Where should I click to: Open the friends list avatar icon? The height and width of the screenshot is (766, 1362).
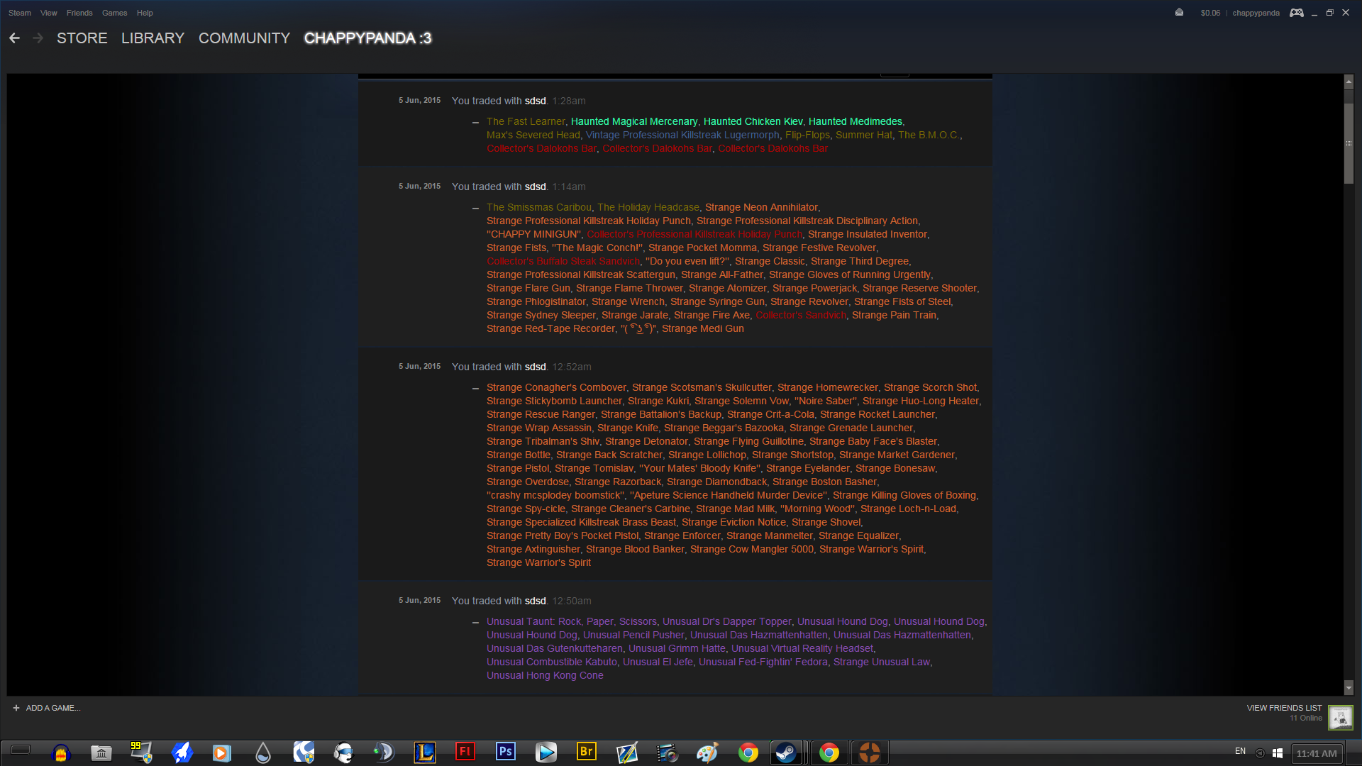pyautogui.click(x=1340, y=717)
